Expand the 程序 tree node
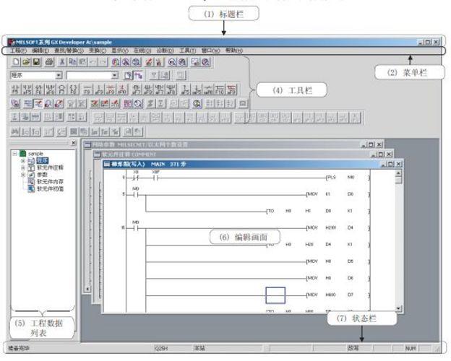 pos(23,161)
